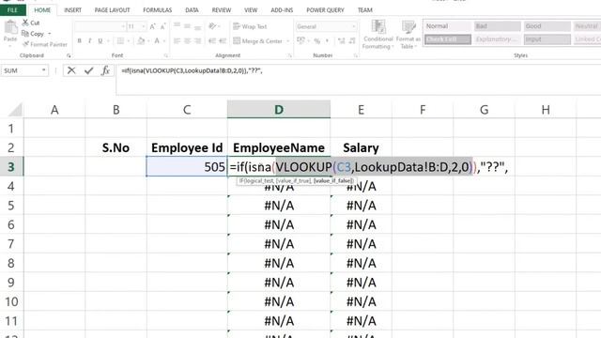Open the Copy options dropdown arrow
Viewport: 601px width, 338px height.
[50, 34]
